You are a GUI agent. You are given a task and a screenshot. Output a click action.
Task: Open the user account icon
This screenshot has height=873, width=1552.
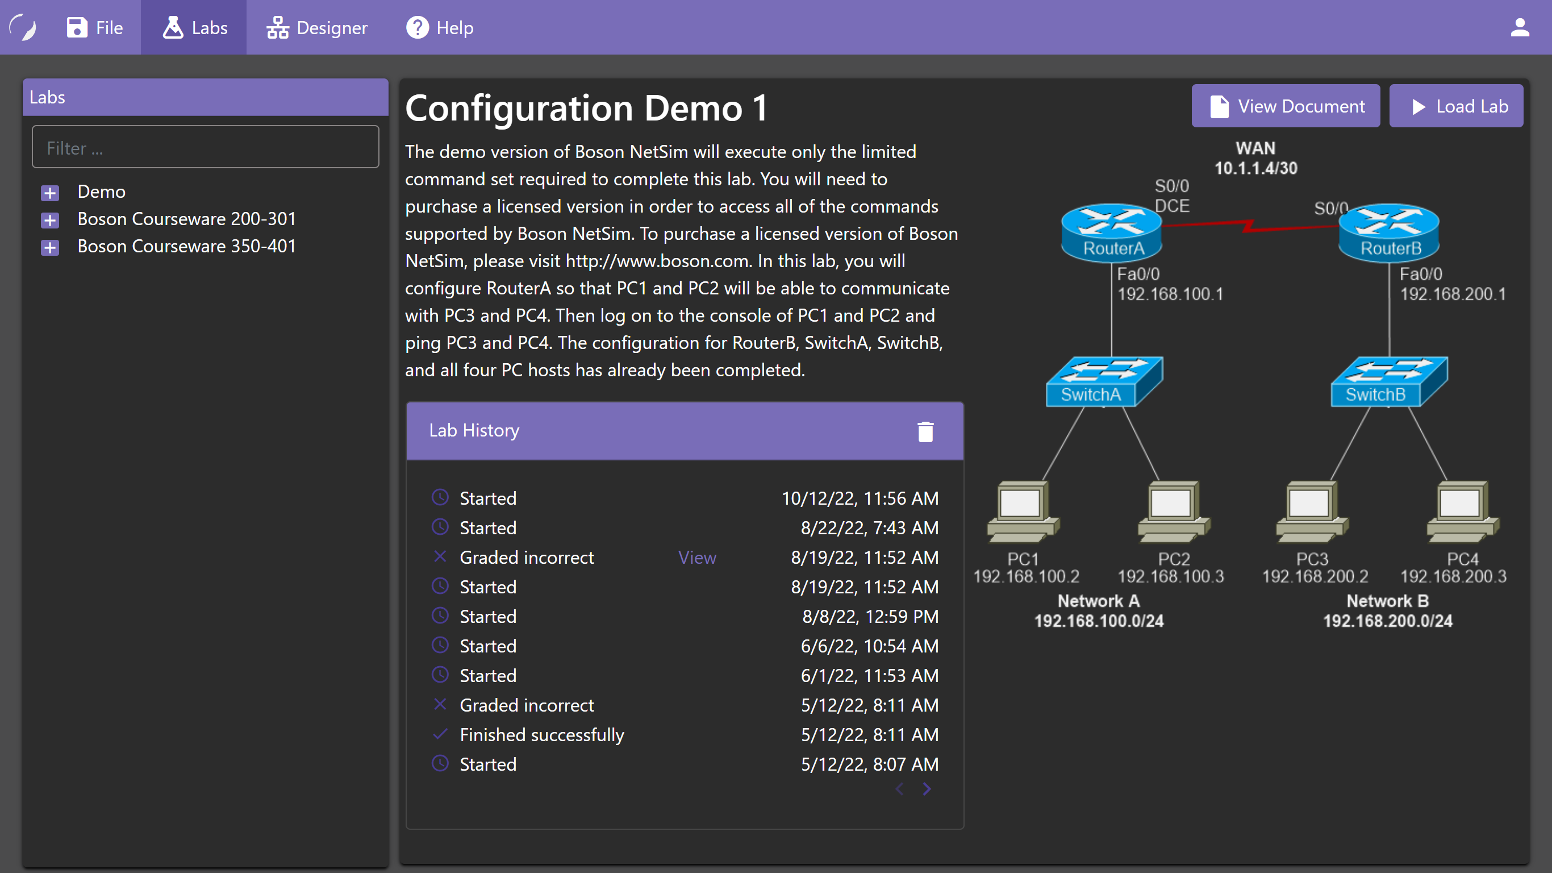[x=1520, y=27]
